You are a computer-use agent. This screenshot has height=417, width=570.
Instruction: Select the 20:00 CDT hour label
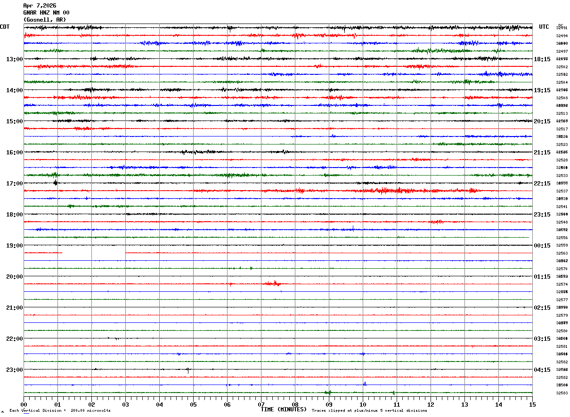coord(15,277)
